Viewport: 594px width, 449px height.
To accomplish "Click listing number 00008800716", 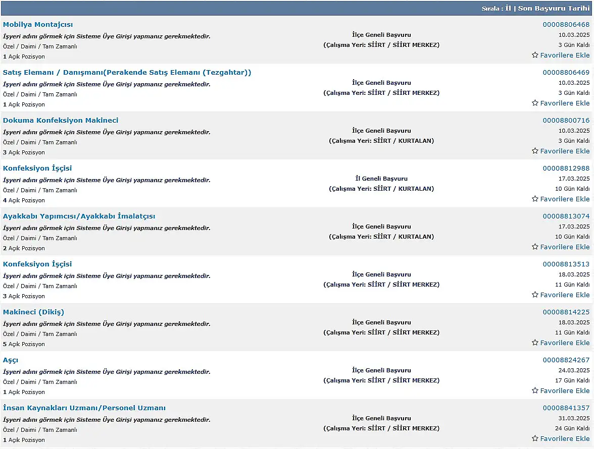I will (566, 120).
